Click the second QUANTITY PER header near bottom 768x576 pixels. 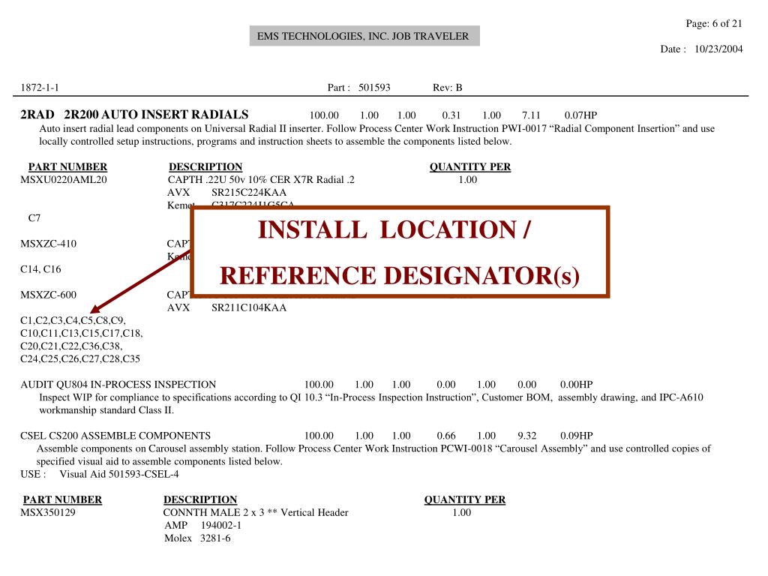point(465,500)
